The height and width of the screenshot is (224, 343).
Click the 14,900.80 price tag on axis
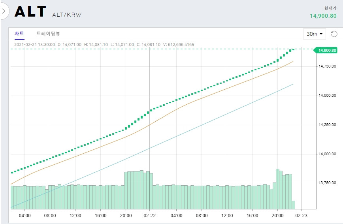tap(326, 50)
